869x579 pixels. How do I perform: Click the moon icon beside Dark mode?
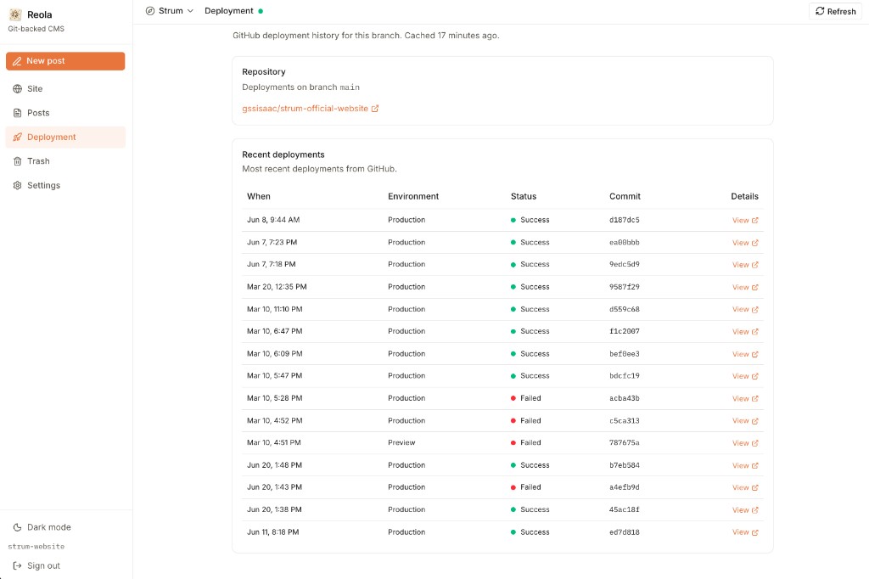click(x=17, y=527)
